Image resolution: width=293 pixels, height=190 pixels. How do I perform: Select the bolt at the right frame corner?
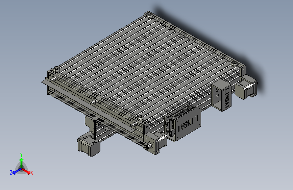coord(234,64)
